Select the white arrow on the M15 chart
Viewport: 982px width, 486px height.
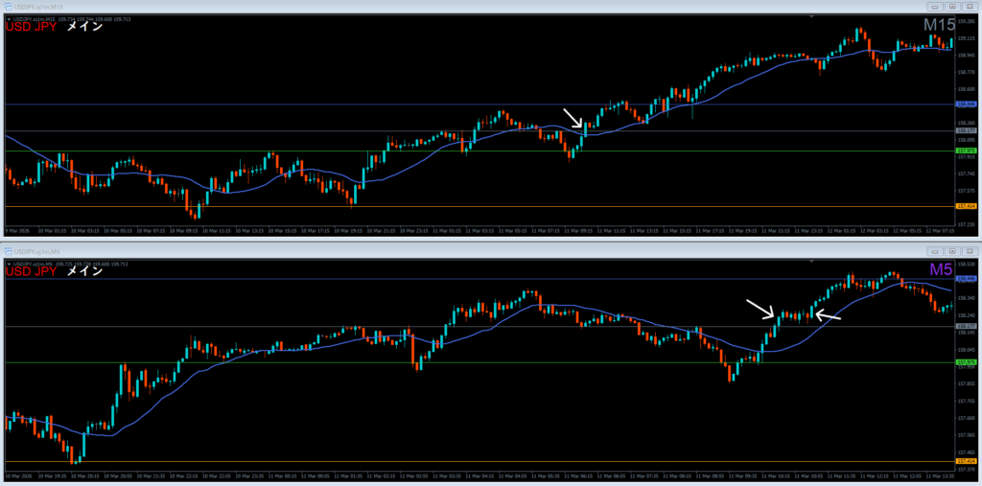[573, 119]
